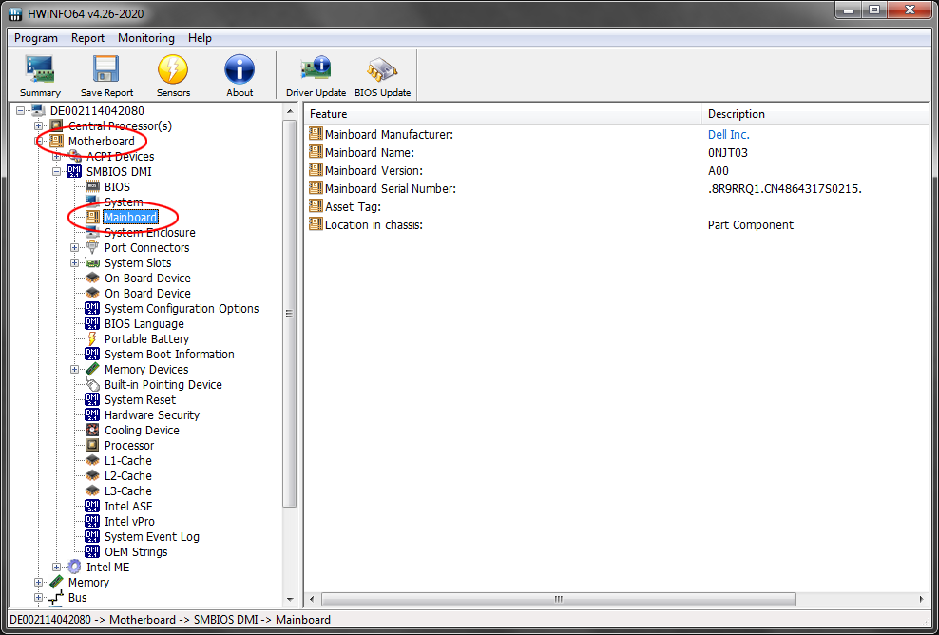
Task: Click the 0NJT03 mainboard name value
Action: click(x=728, y=153)
